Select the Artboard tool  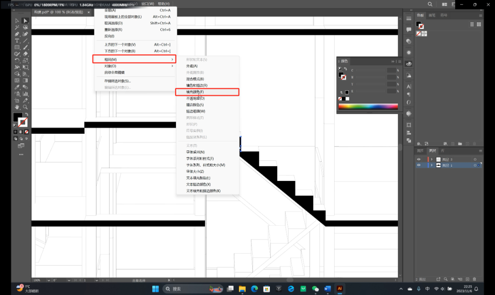point(17,100)
